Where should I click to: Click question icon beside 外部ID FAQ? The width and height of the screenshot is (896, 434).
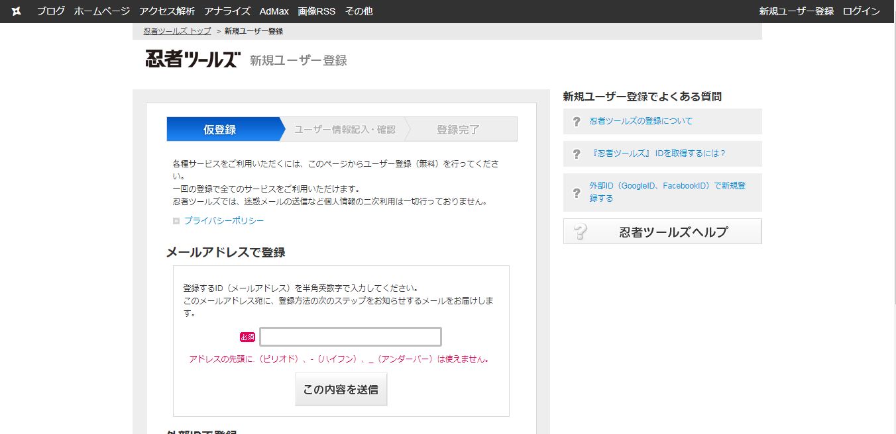576,193
